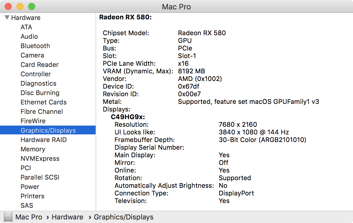Show Camera hardware information
The image size is (353, 223).
32,55
